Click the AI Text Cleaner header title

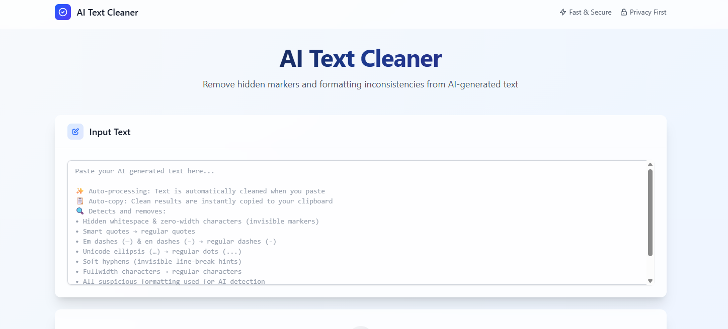[107, 13]
